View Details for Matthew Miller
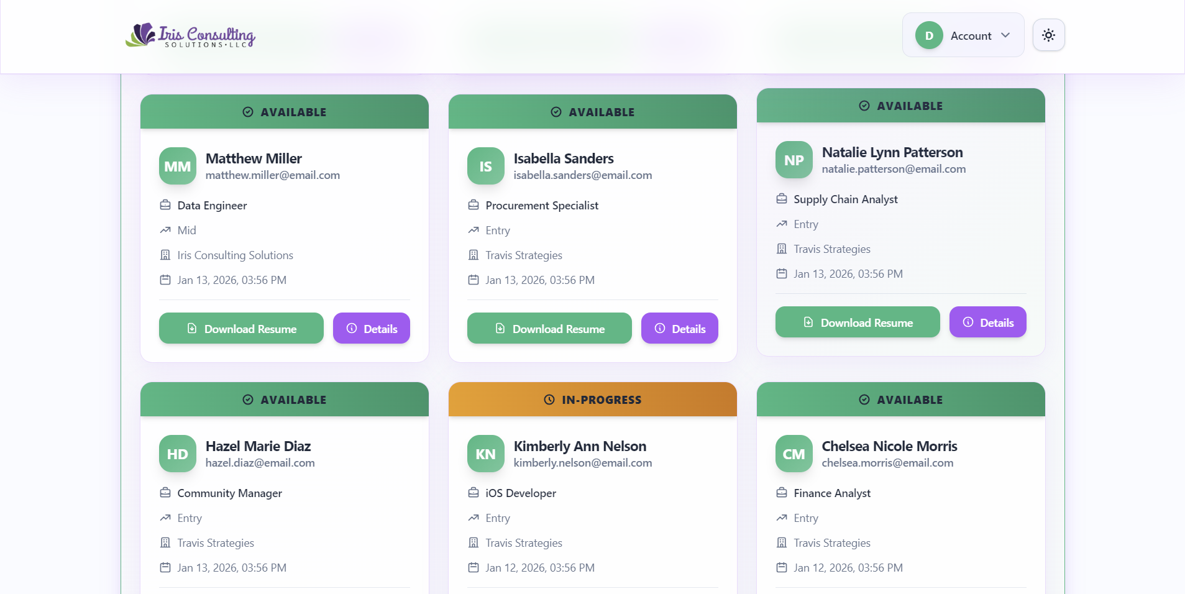Image resolution: width=1185 pixels, height=594 pixels. pyautogui.click(x=371, y=328)
